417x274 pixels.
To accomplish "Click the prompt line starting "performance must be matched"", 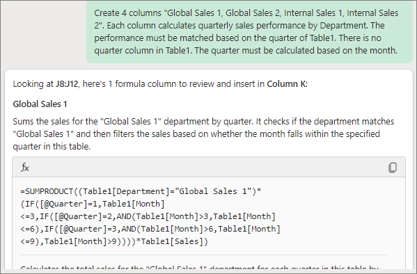I will [x=238, y=38].
